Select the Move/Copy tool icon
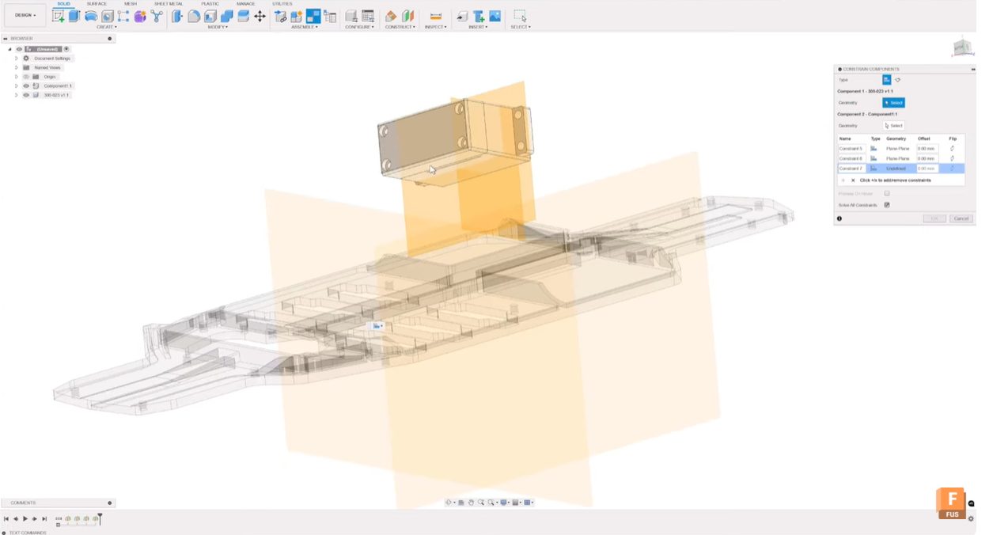The image size is (993, 535). click(x=260, y=16)
